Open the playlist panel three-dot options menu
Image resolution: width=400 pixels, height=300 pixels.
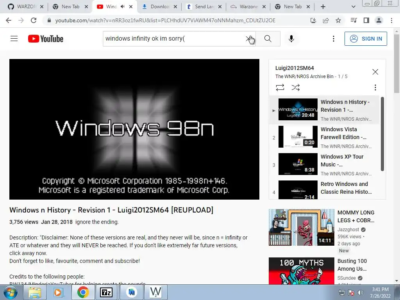click(375, 87)
